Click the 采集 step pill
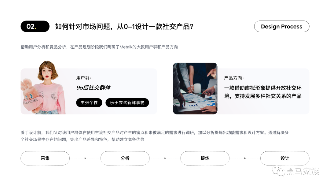Screen dimensions: 330x186 (45, 158)
